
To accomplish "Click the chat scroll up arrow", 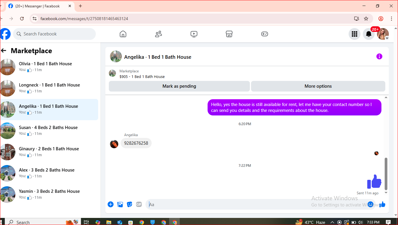I will 386,97.
